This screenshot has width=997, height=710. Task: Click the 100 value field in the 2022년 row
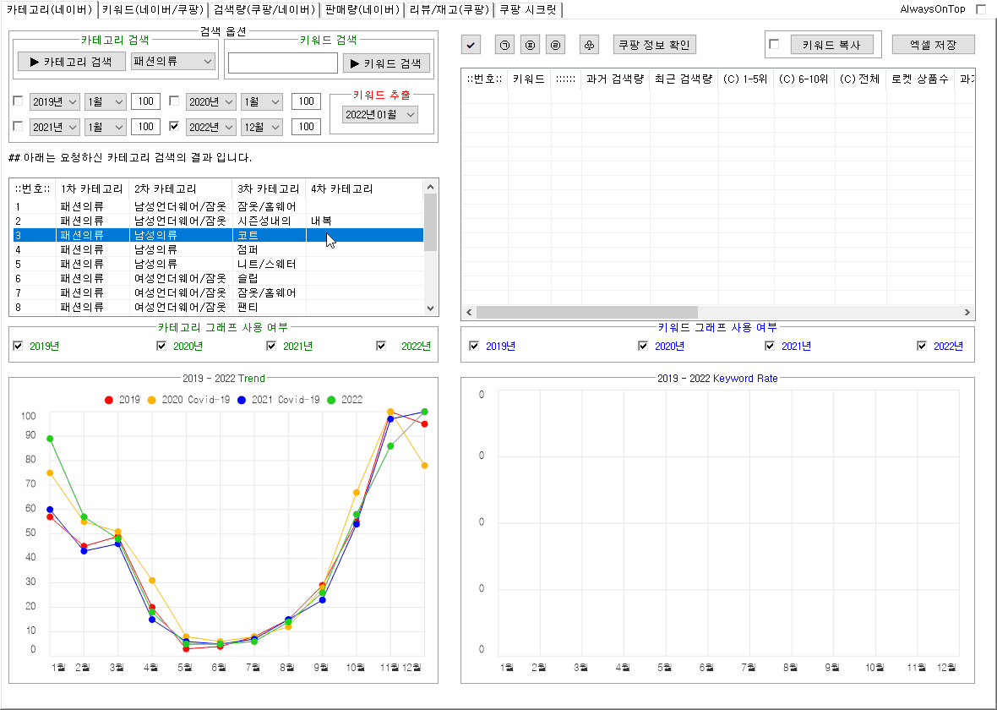(306, 128)
